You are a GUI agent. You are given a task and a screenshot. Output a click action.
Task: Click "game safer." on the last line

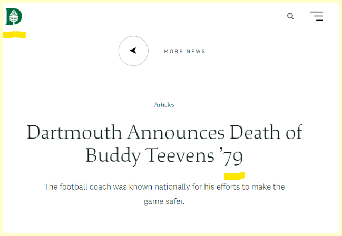coord(164,201)
